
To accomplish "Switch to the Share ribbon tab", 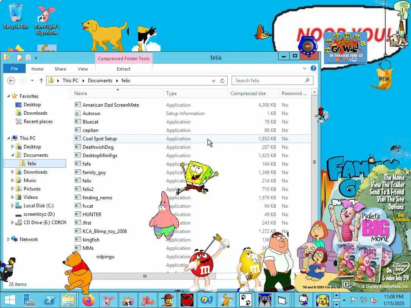I will tap(60, 69).
